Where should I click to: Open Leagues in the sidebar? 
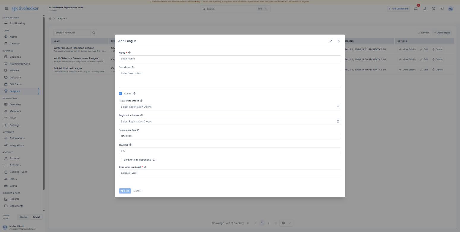(20, 91)
